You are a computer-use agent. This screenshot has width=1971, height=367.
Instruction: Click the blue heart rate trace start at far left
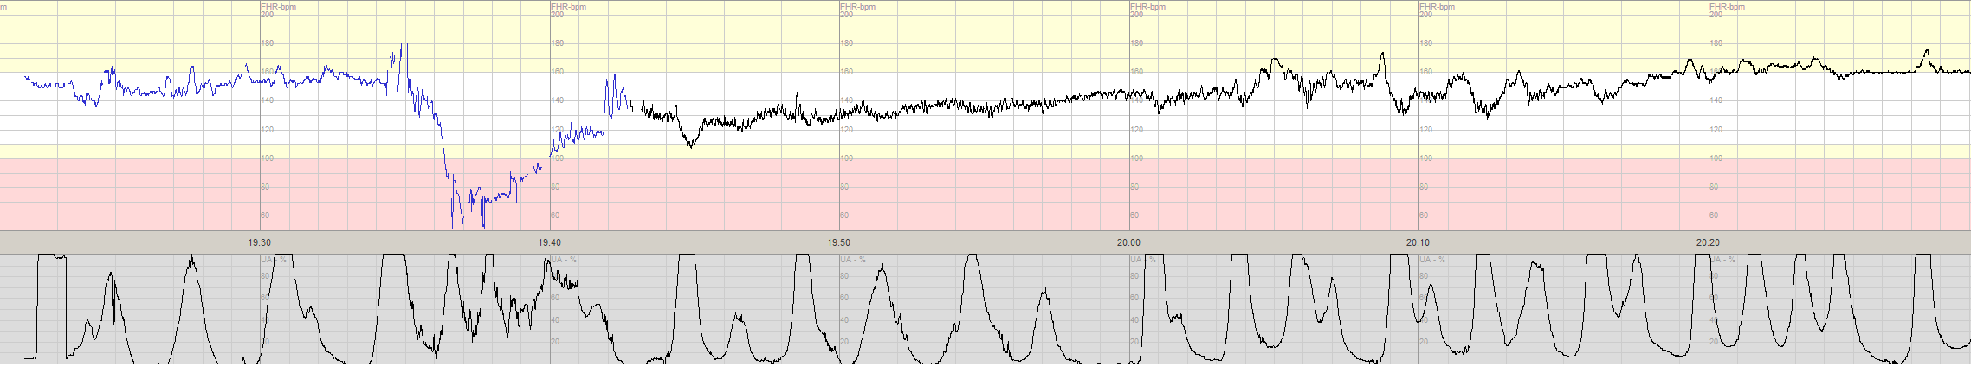coord(27,78)
